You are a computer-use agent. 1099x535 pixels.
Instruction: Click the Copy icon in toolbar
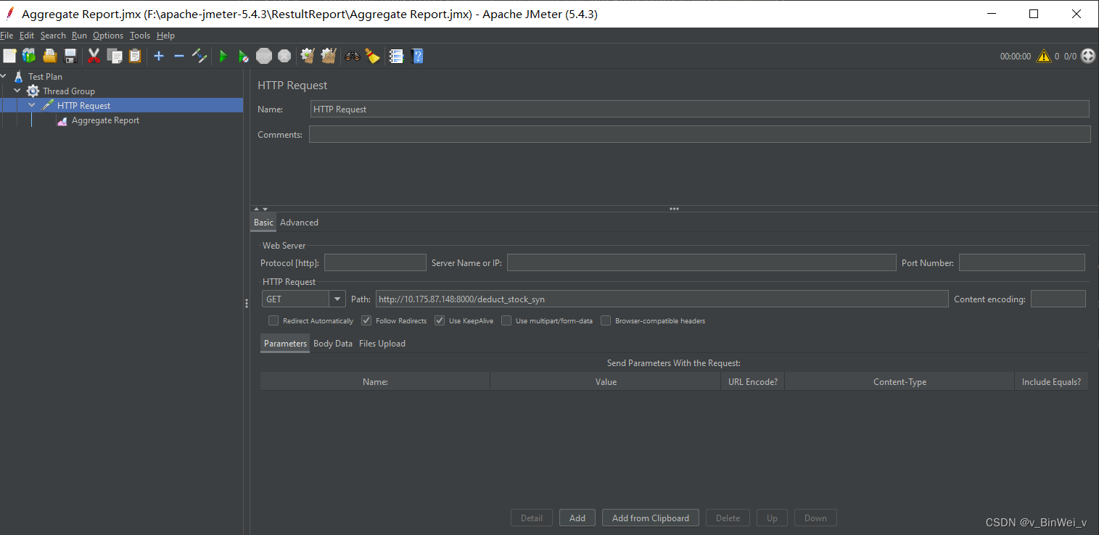click(115, 56)
